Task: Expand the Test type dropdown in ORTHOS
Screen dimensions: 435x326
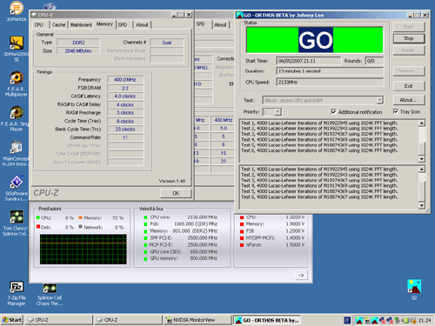Action: 379,100
